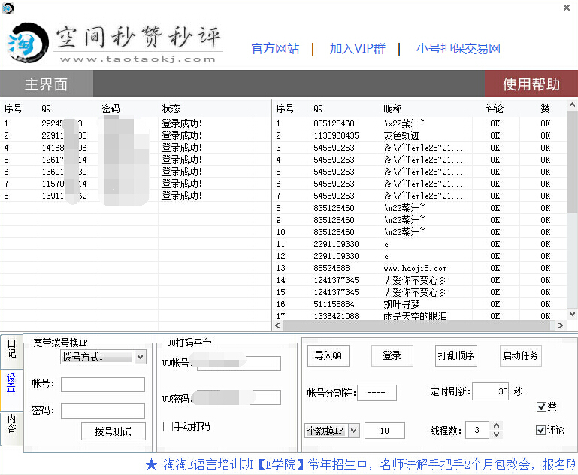Click the horizontal scrollbar right arrow

pos(560,325)
